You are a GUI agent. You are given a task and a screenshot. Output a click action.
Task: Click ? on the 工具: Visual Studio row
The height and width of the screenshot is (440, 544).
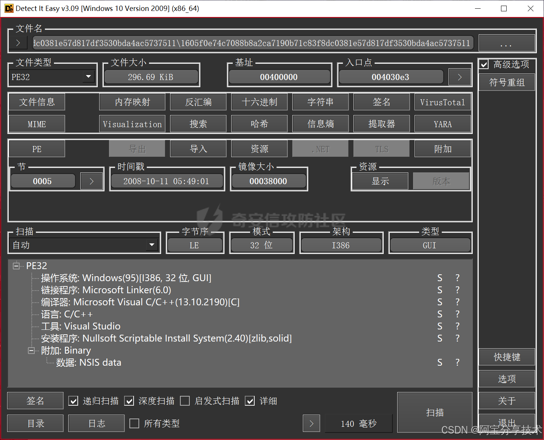point(458,326)
